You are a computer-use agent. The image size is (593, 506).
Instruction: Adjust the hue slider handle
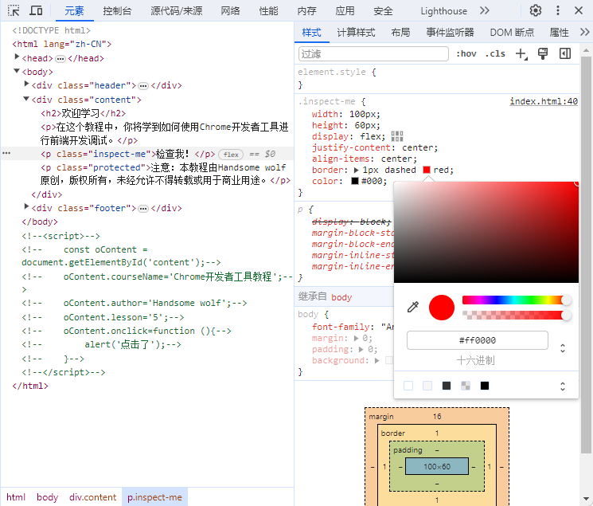(x=566, y=300)
